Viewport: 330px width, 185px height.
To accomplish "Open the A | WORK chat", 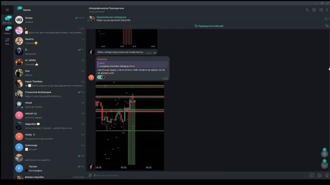I will tap(50, 62).
